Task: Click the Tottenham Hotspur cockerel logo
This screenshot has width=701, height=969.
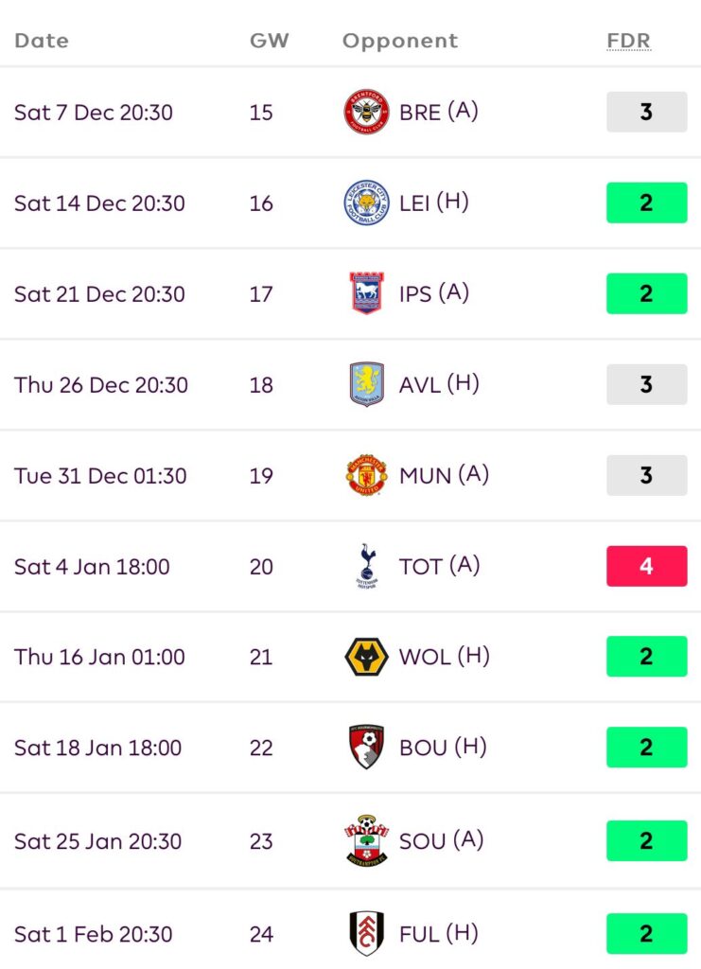Action: pos(366,566)
